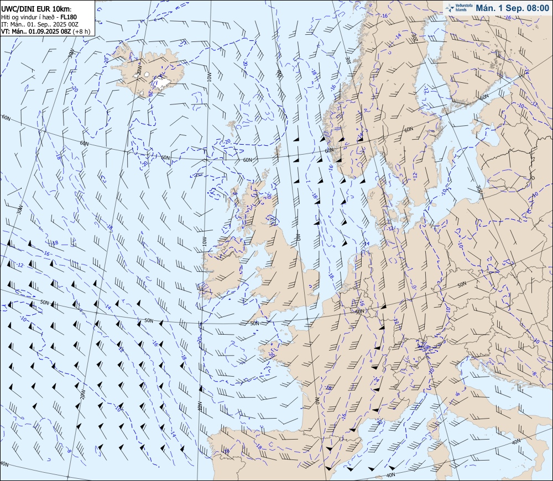Image resolution: width=553 pixels, height=481 pixels.
Task: Click the 'VT: Mán.. 01.09.2025 08Z (+8 h)' line
Action: click(x=45, y=31)
